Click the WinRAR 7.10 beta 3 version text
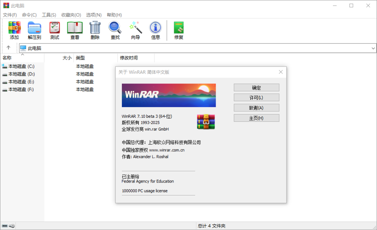377x230 pixels. pyautogui.click(x=147, y=116)
